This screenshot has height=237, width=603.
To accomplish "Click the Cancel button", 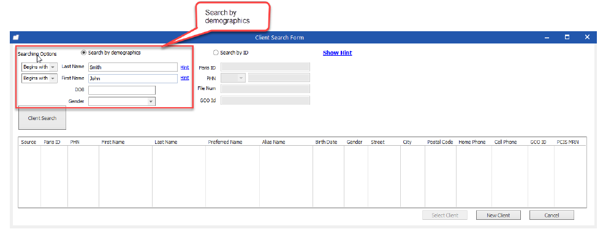I will point(552,215).
